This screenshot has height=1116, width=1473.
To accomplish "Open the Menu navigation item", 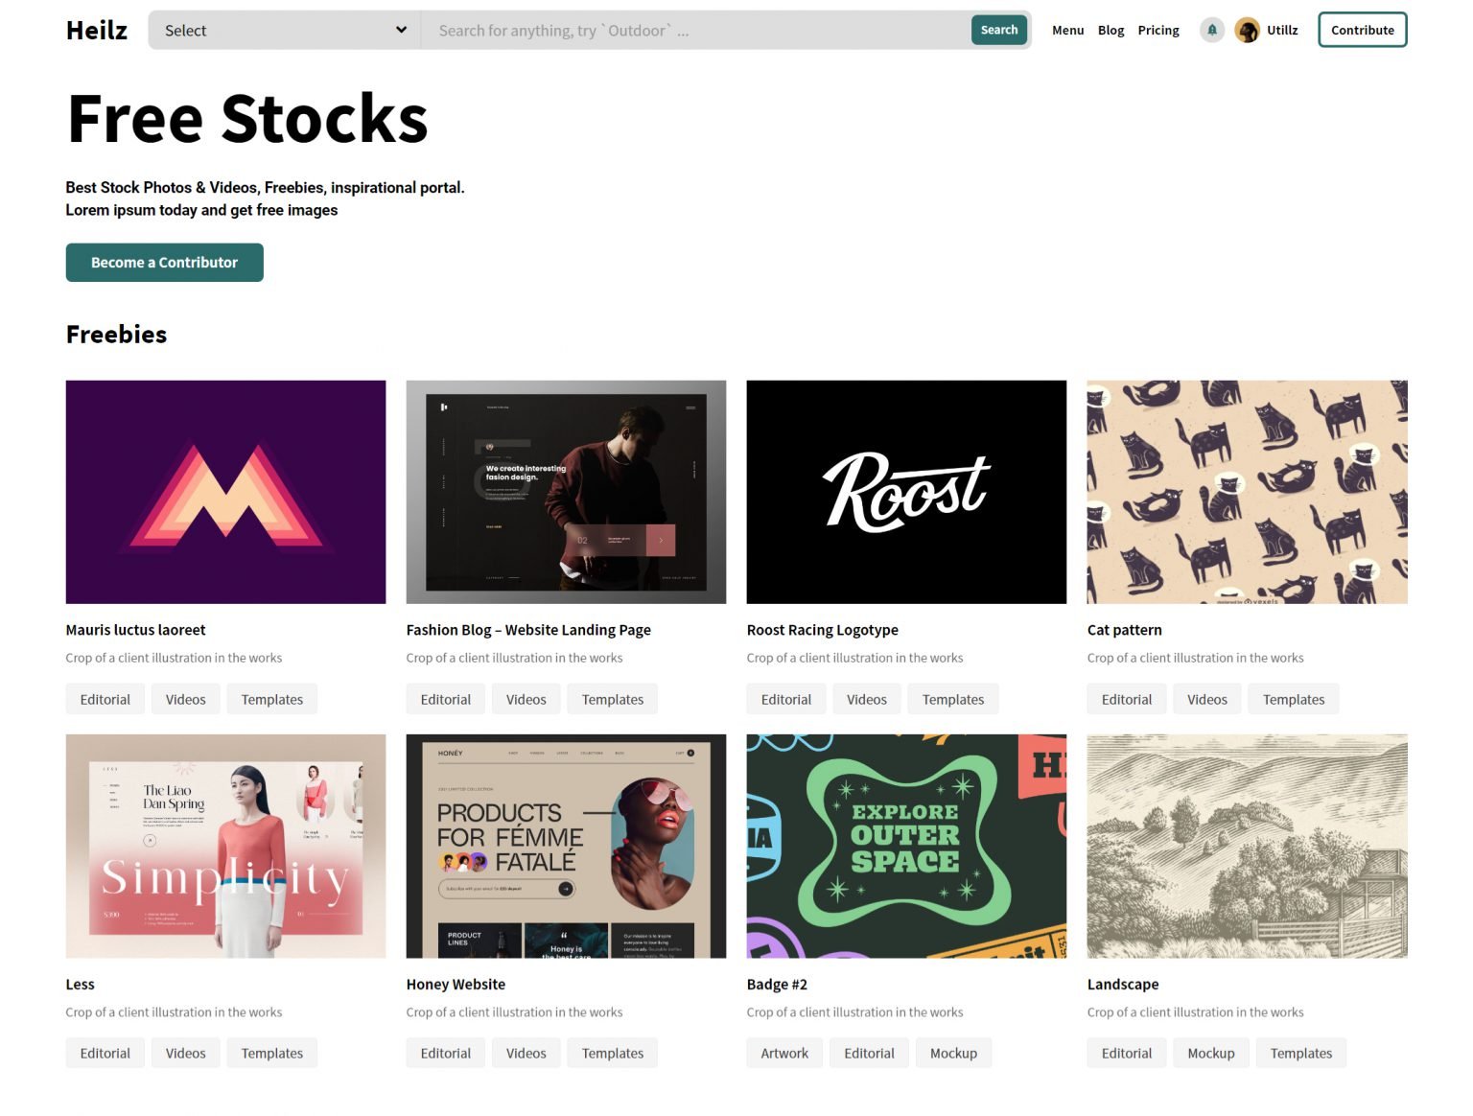I will (x=1067, y=31).
